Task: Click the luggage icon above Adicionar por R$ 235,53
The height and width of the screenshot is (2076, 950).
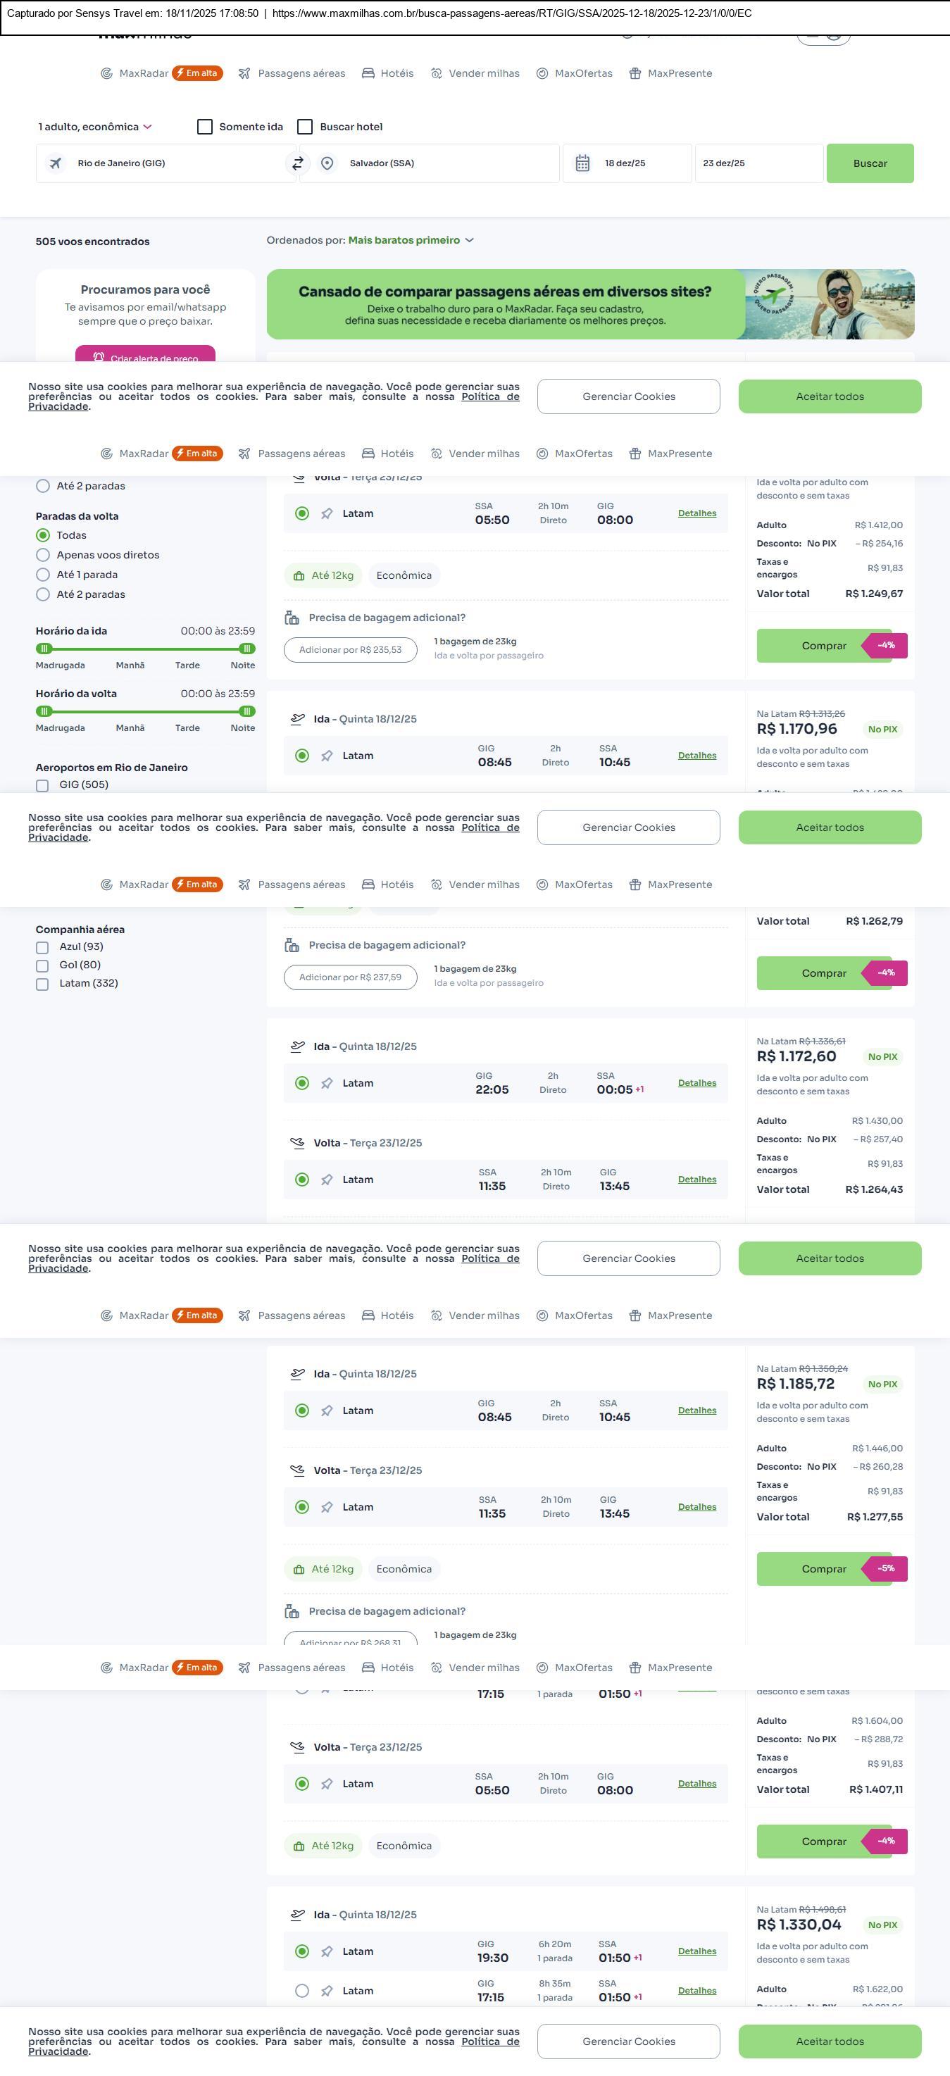Action: coord(292,618)
